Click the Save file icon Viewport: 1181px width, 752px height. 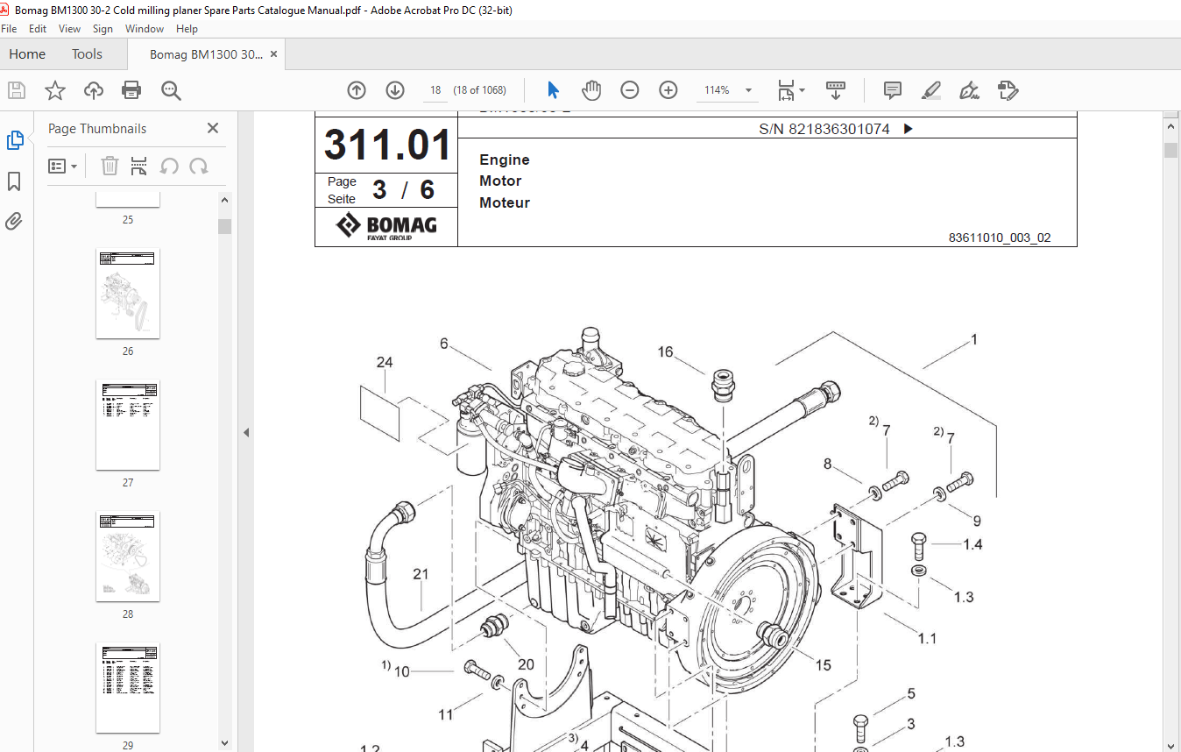pos(17,90)
